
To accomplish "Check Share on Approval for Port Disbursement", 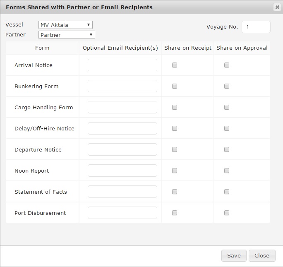I will [x=227, y=213].
